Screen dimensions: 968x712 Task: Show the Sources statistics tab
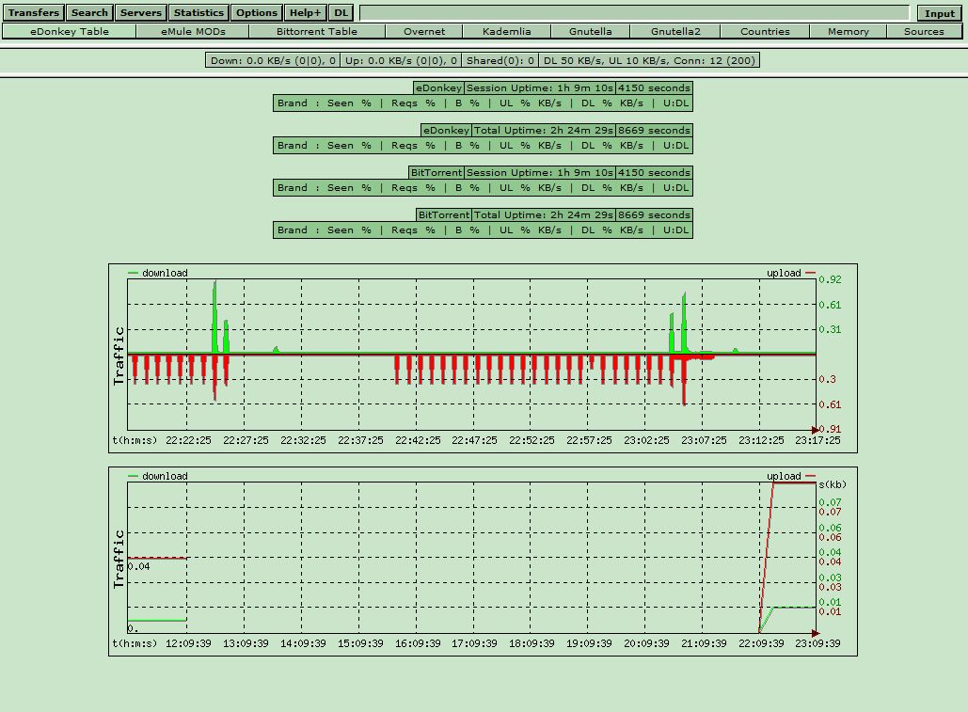924,31
